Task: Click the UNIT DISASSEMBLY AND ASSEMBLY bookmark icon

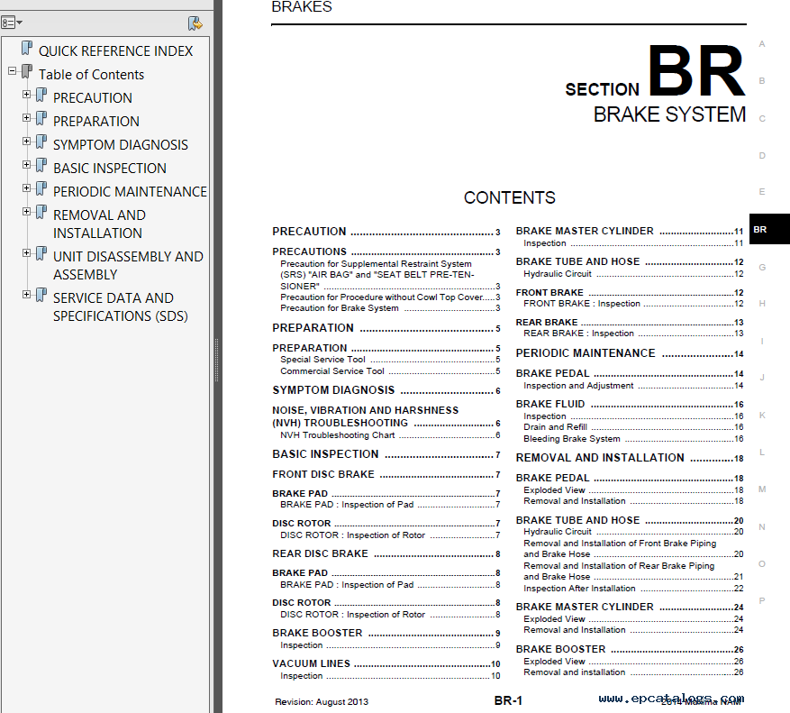Action: pyautogui.click(x=41, y=254)
